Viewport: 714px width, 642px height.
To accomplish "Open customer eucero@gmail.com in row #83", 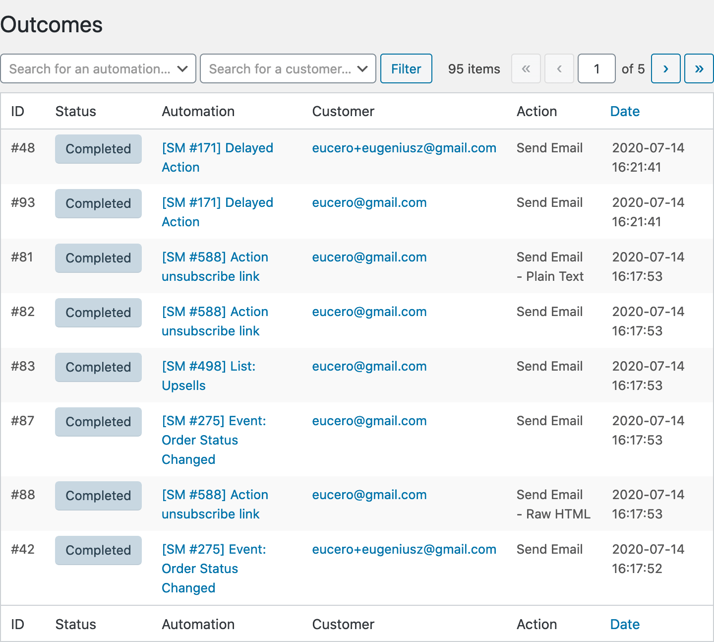I will point(369,366).
